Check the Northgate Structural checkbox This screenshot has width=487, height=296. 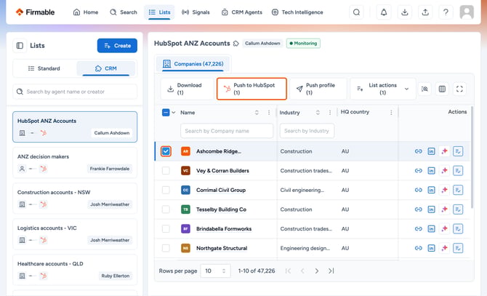(x=166, y=248)
